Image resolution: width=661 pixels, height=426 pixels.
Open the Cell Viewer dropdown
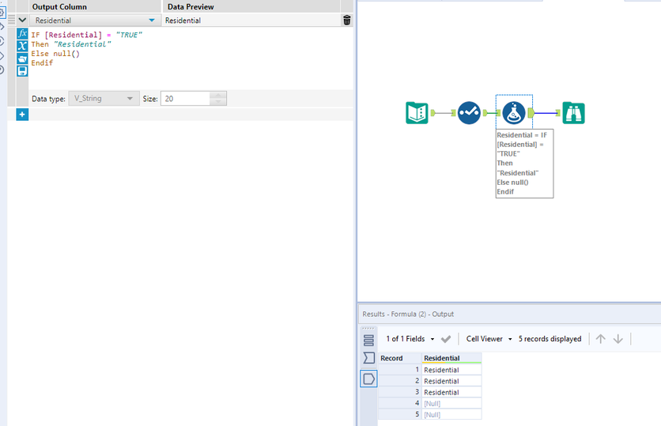tap(489, 339)
